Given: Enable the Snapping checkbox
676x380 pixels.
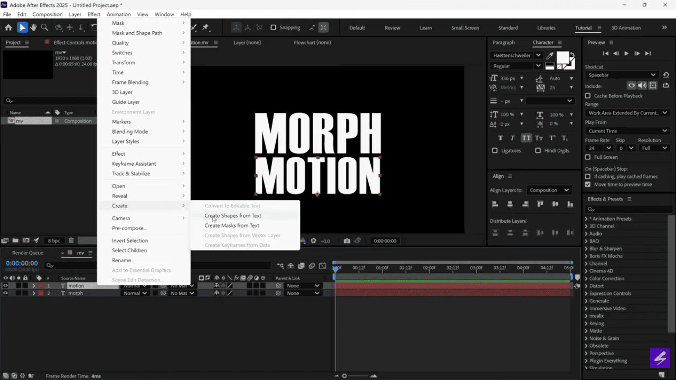Looking at the screenshot, I should 273,28.
